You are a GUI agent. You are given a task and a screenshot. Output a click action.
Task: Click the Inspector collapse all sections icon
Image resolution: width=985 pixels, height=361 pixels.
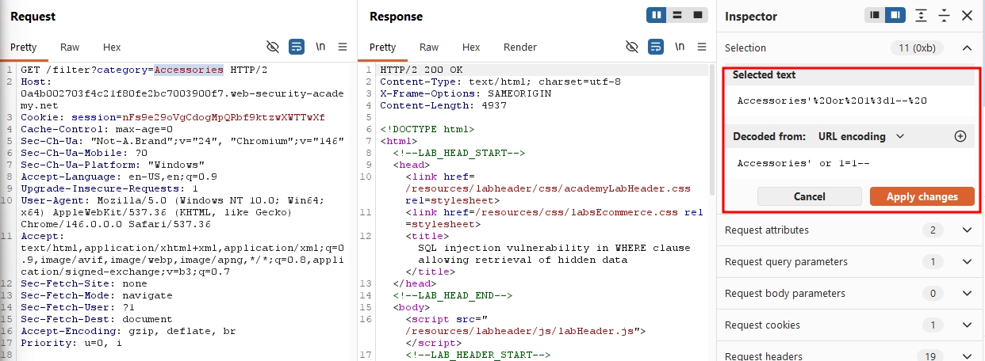[944, 16]
